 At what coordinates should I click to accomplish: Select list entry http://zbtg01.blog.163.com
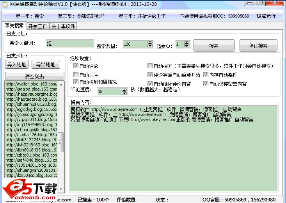31,155
